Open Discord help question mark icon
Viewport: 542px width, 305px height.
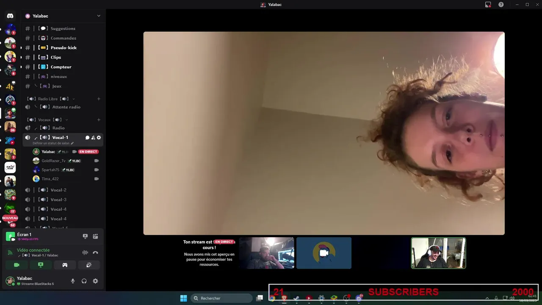[501, 5]
